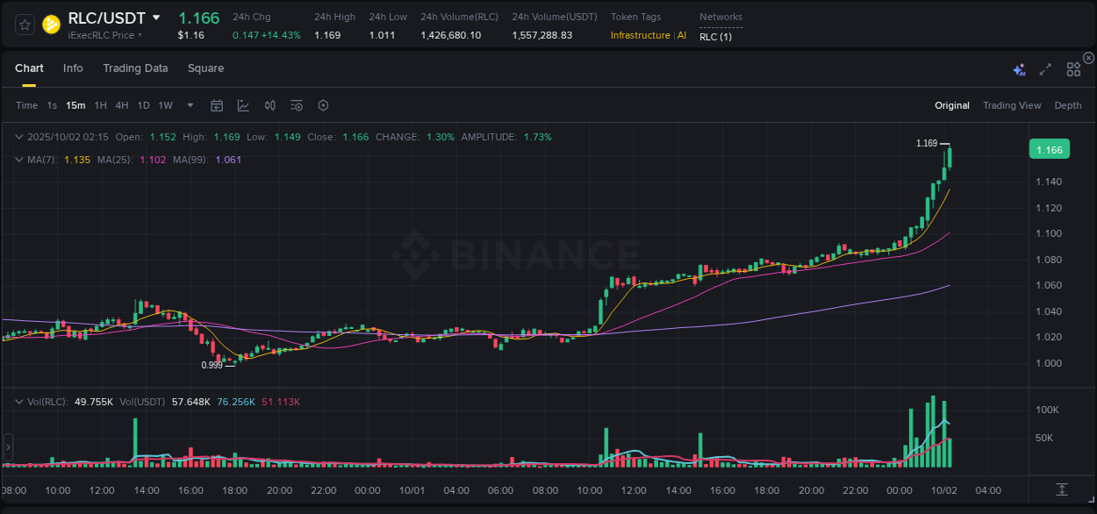
Task: Open the calendar date selection icon
Action: click(x=217, y=104)
